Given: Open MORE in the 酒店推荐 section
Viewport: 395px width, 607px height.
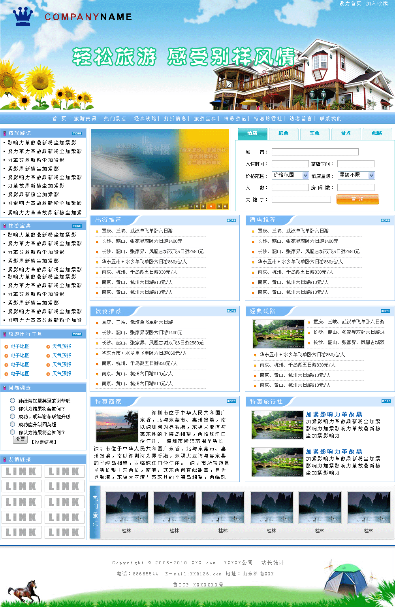Looking at the screenshot, I should click(386, 220).
